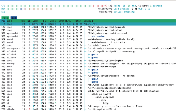Viewport: 176px width, 111px height.
Task: Select the /sbin/init process row
Action: click(88, 24)
